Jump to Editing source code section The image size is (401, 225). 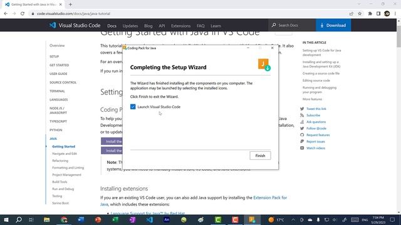316,81
